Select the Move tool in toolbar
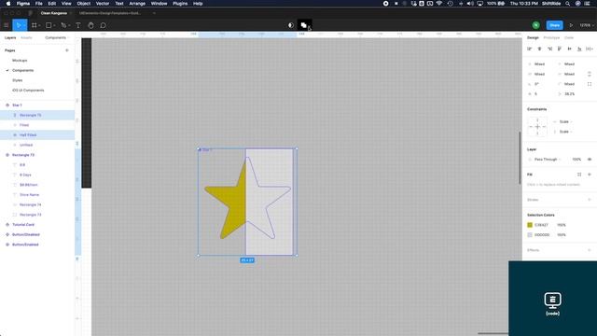 click(18, 25)
